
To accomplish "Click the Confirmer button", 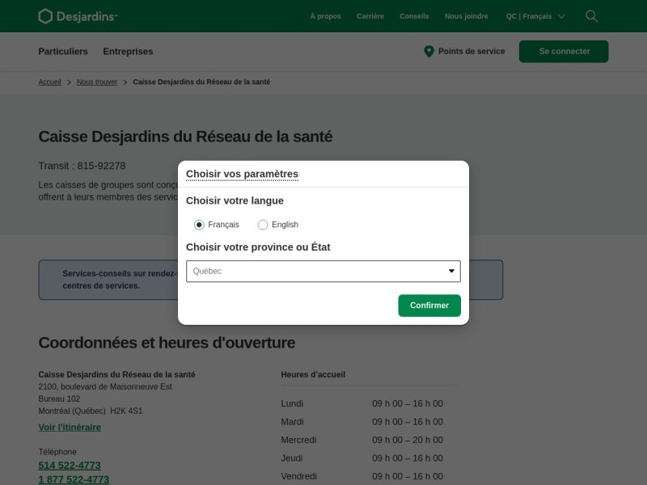I will pyautogui.click(x=429, y=306).
